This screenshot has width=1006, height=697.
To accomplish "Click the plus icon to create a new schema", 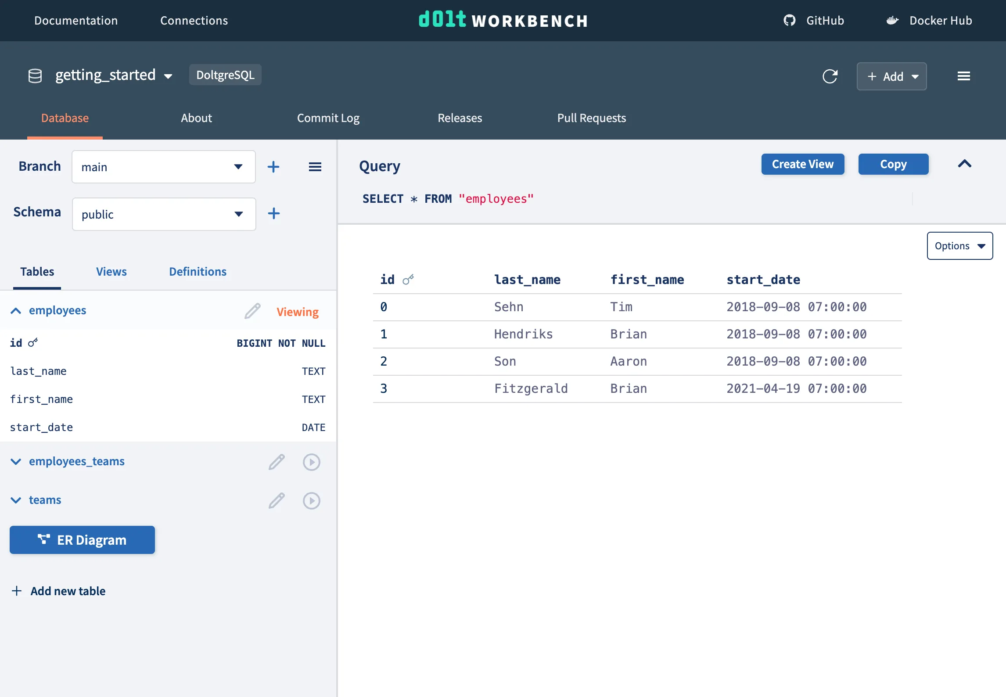I will (x=273, y=214).
